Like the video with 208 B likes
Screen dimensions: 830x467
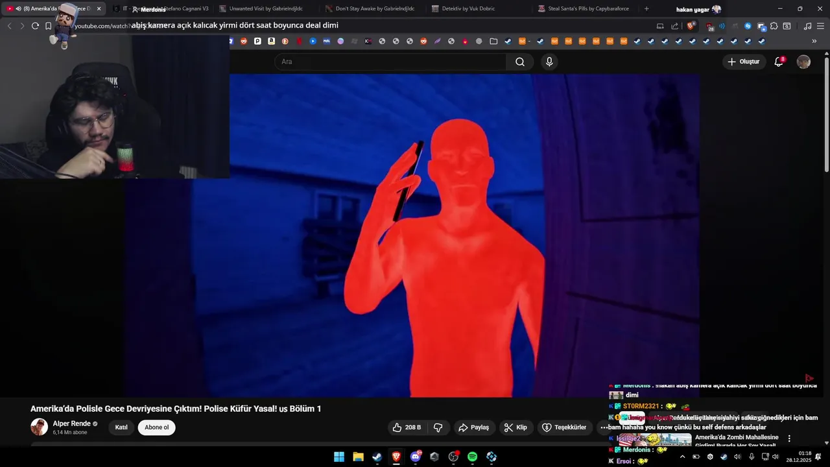tap(407, 427)
